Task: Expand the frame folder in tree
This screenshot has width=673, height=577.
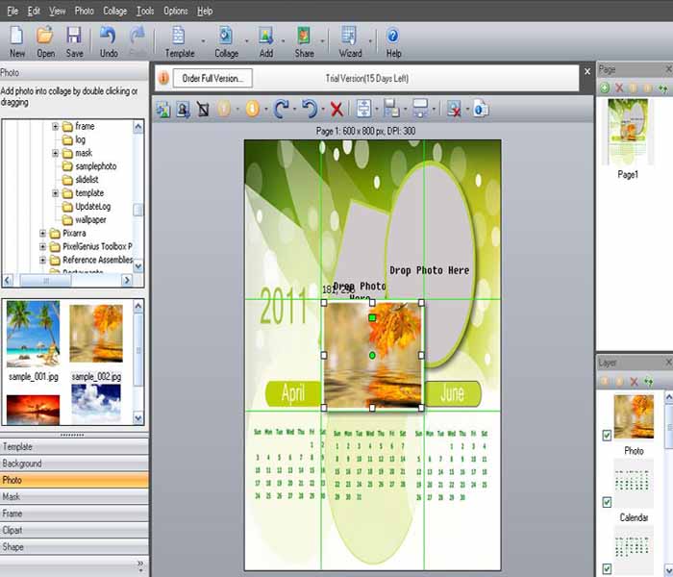Action: pyautogui.click(x=55, y=126)
